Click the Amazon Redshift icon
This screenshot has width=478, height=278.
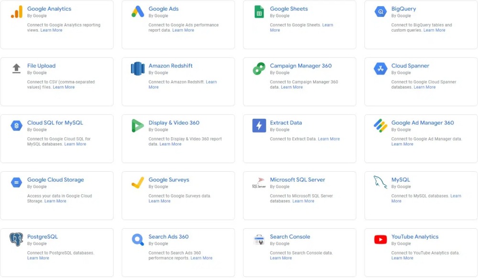pyautogui.click(x=138, y=68)
